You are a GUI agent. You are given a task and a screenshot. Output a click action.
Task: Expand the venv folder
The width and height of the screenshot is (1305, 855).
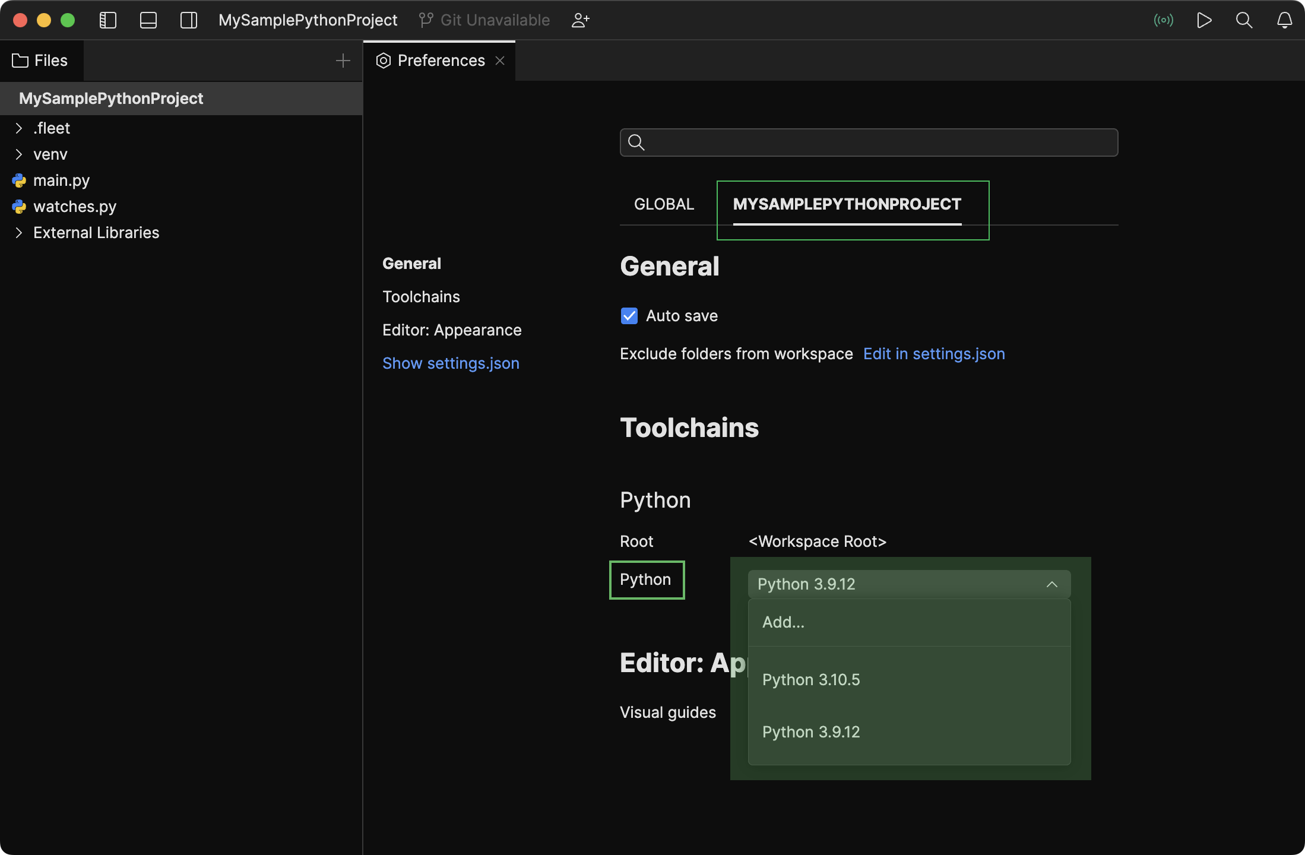coord(18,154)
